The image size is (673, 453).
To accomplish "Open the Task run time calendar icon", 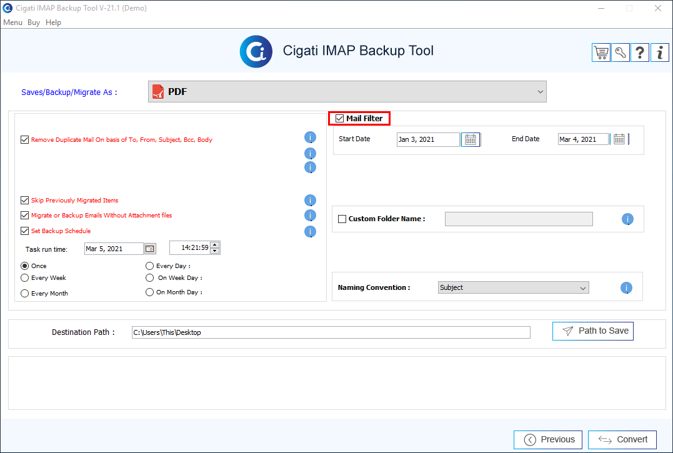I will [x=150, y=249].
